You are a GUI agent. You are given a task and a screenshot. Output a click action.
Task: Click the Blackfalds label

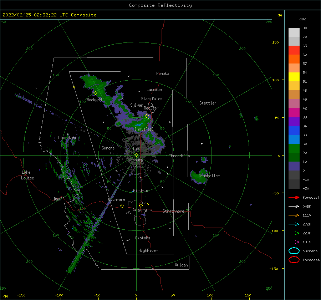[x=152, y=99]
